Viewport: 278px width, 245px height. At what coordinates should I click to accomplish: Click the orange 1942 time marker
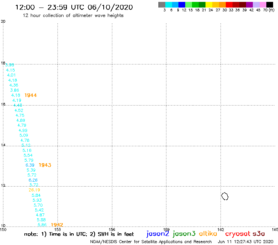[x=57, y=225]
